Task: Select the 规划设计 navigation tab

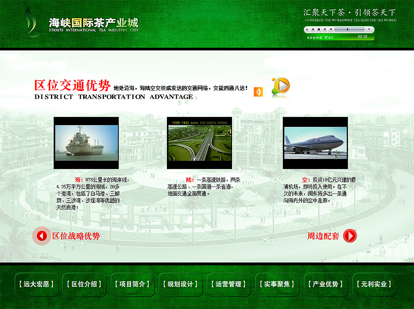Action: pyautogui.click(x=181, y=284)
